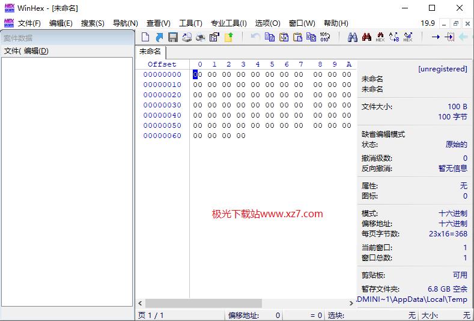Paste clipboard using the paste icon
Screen dimensions: 474x321
coord(298,37)
